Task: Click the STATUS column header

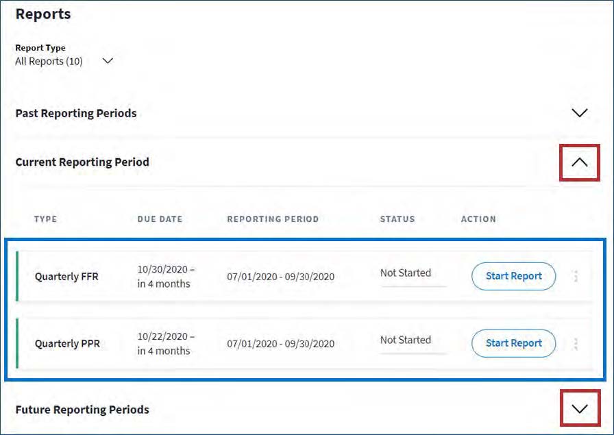Action: (x=397, y=219)
